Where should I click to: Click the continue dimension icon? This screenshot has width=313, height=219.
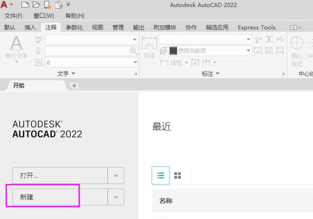coord(206,62)
